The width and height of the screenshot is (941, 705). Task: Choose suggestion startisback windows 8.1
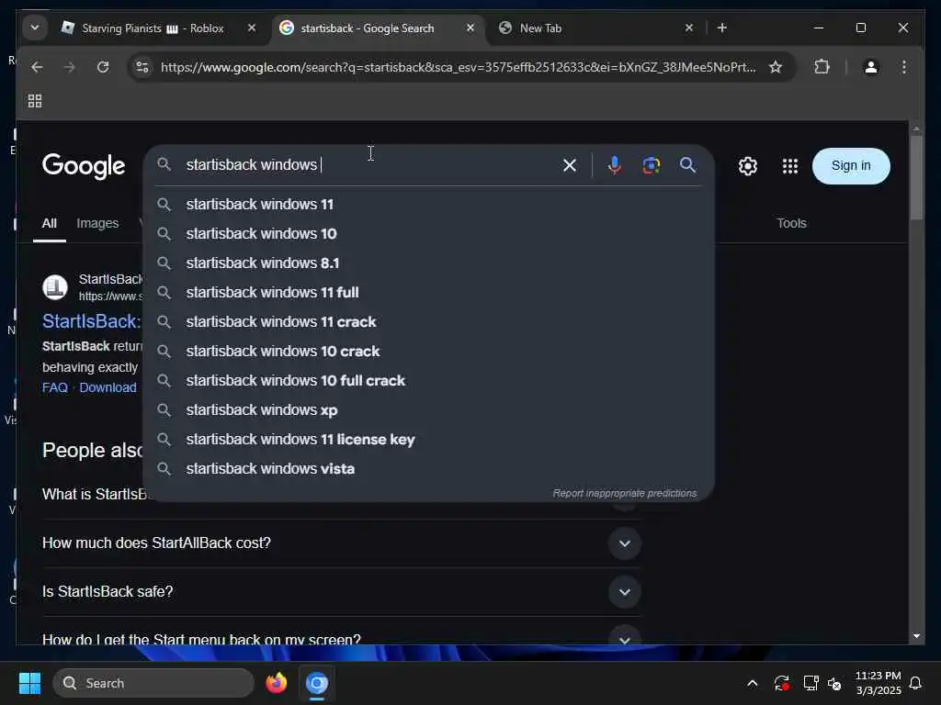[428, 263]
